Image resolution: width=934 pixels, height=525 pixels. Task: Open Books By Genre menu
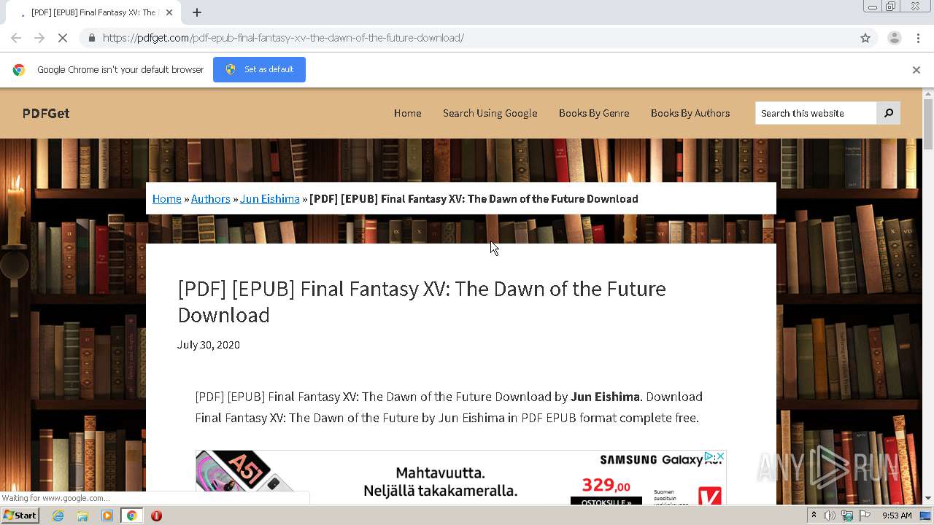pyautogui.click(x=594, y=113)
